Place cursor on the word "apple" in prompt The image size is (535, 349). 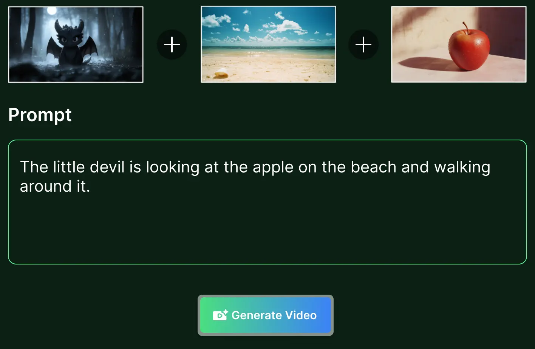[x=273, y=167]
